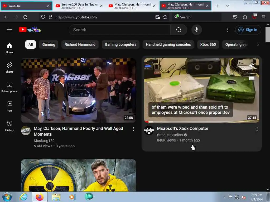Open the Pocket save icon
This screenshot has width=270, height=202.
(235, 17)
